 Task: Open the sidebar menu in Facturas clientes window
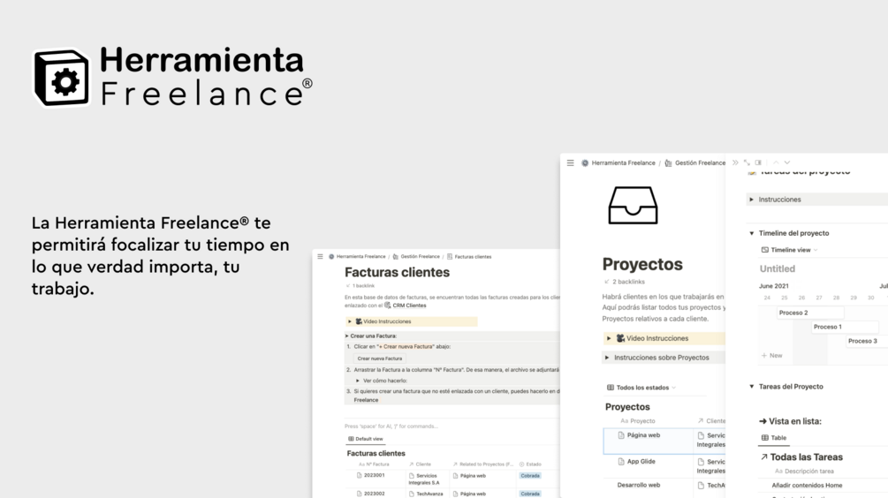(320, 256)
